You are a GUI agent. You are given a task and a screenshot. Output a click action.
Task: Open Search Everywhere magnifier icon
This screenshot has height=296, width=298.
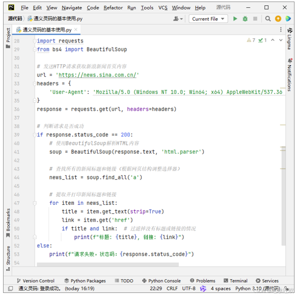(x=268, y=19)
